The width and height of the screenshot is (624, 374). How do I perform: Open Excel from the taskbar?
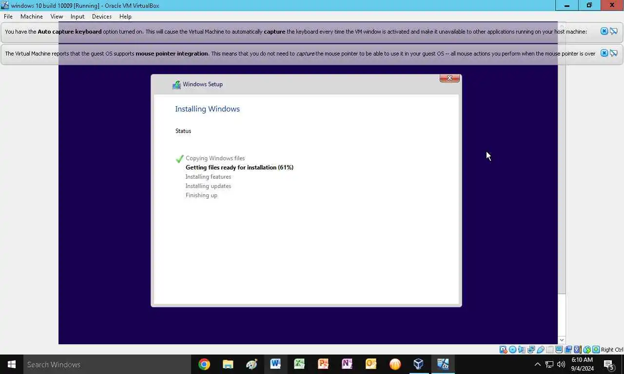(x=299, y=364)
